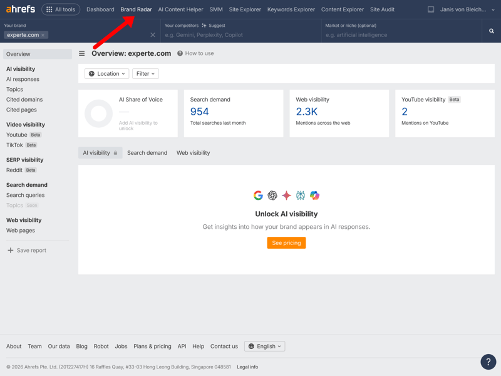Switch to the Web visibility tab
This screenshot has height=376, width=501.
(x=193, y=153)
